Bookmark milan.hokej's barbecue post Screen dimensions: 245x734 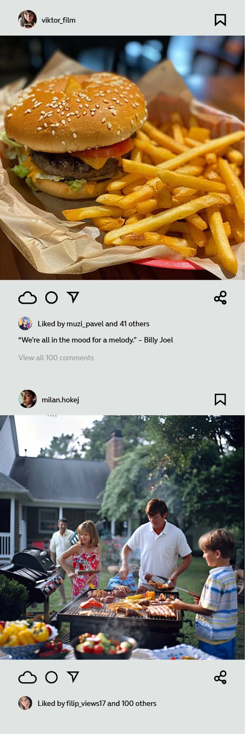[x=220, y=399]
